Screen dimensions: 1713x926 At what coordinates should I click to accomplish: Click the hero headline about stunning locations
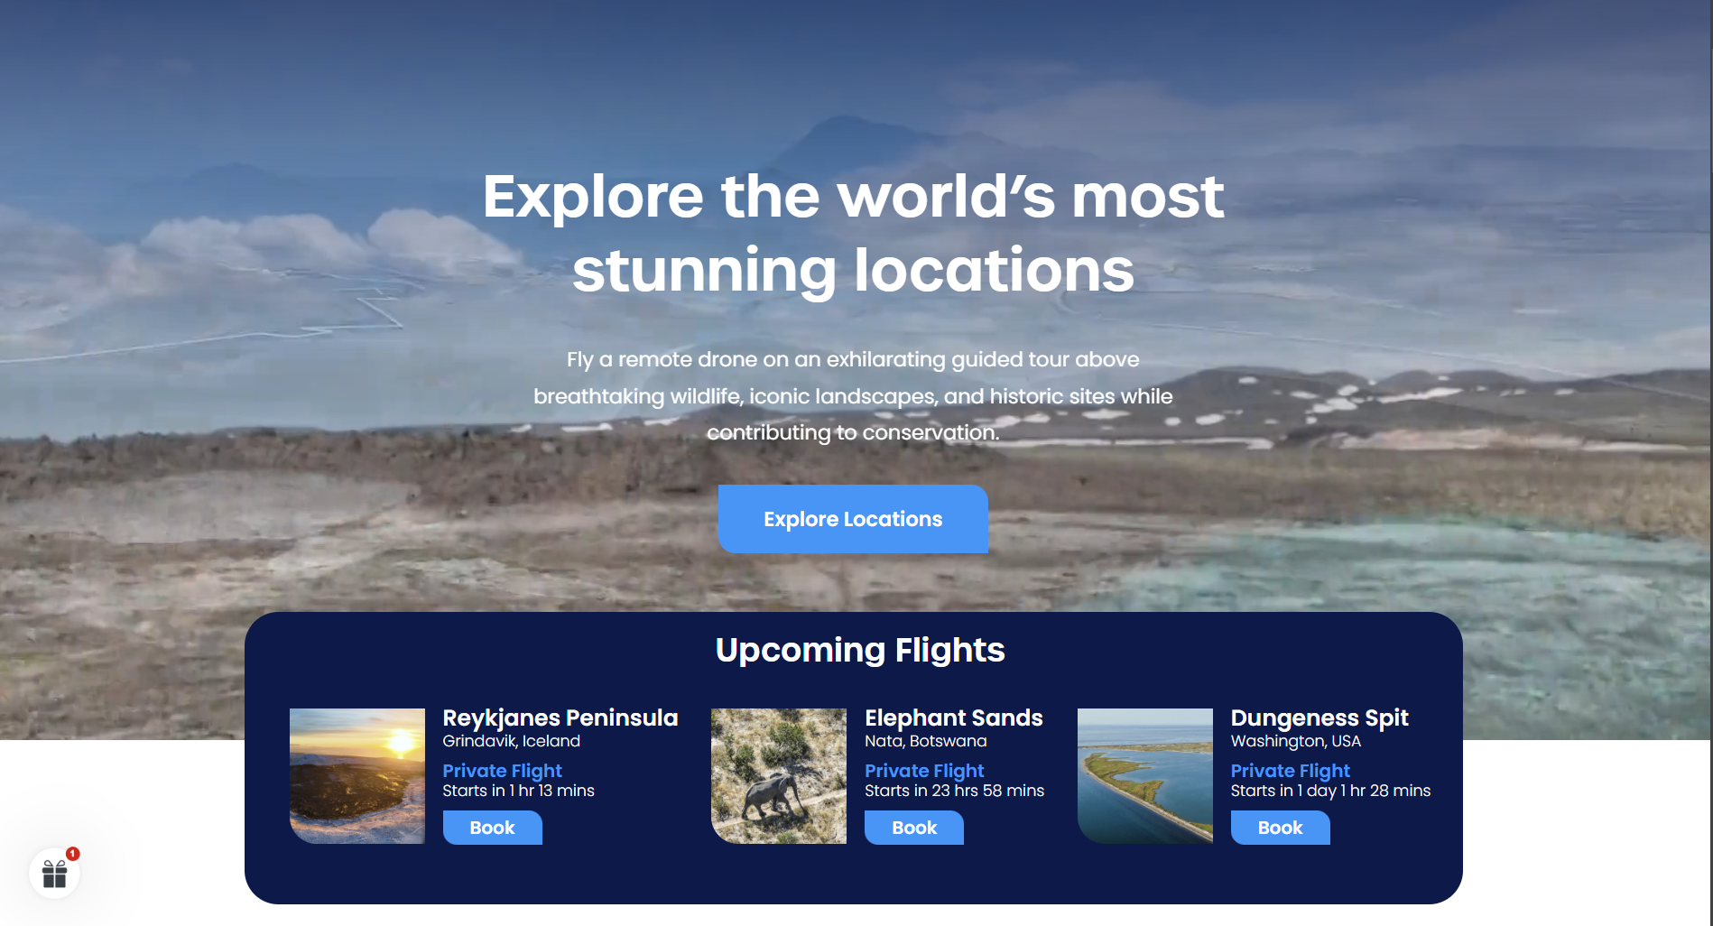click(x=853, y=233)
